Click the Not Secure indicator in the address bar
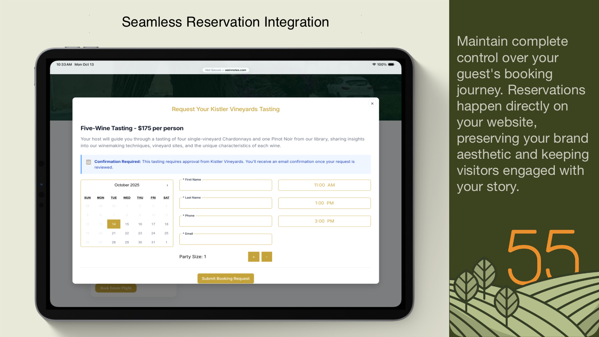599x337 pixels. [x=212, y=70]
